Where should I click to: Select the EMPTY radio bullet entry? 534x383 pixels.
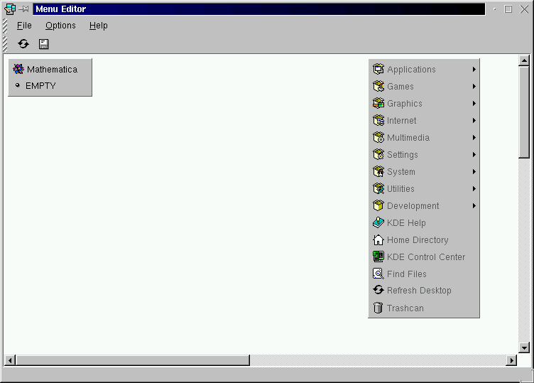coord(18,86)
